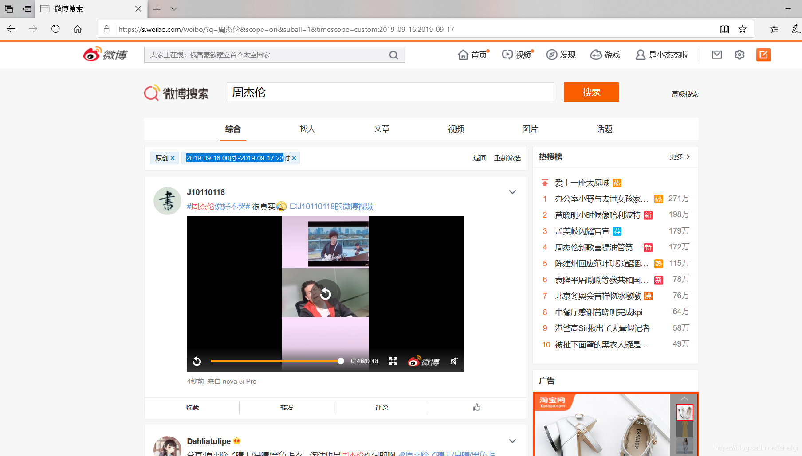Open the mail notifications icon
The width and height of the screenshot is (802, 456).
717,55
